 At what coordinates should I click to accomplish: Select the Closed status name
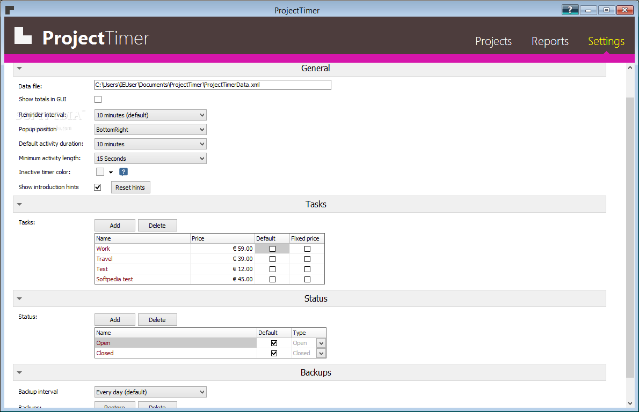click(x=105, y=353)
